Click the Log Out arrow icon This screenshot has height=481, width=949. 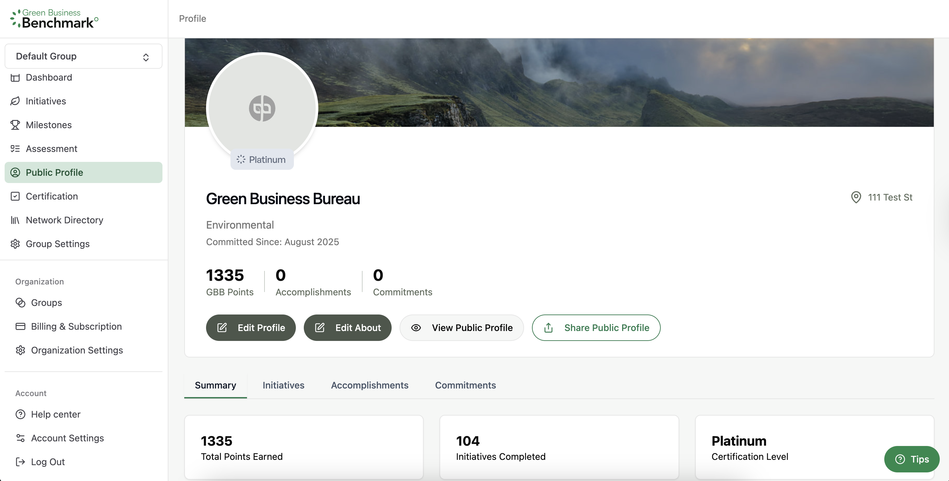[20, 462]
